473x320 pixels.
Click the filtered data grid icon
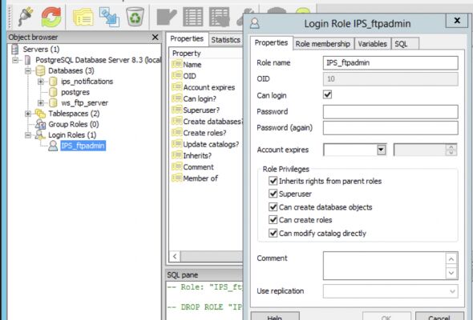(x=220, y=17)
